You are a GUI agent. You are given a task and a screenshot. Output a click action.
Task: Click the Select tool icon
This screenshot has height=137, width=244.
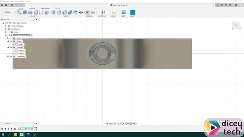tap(133, 12)
